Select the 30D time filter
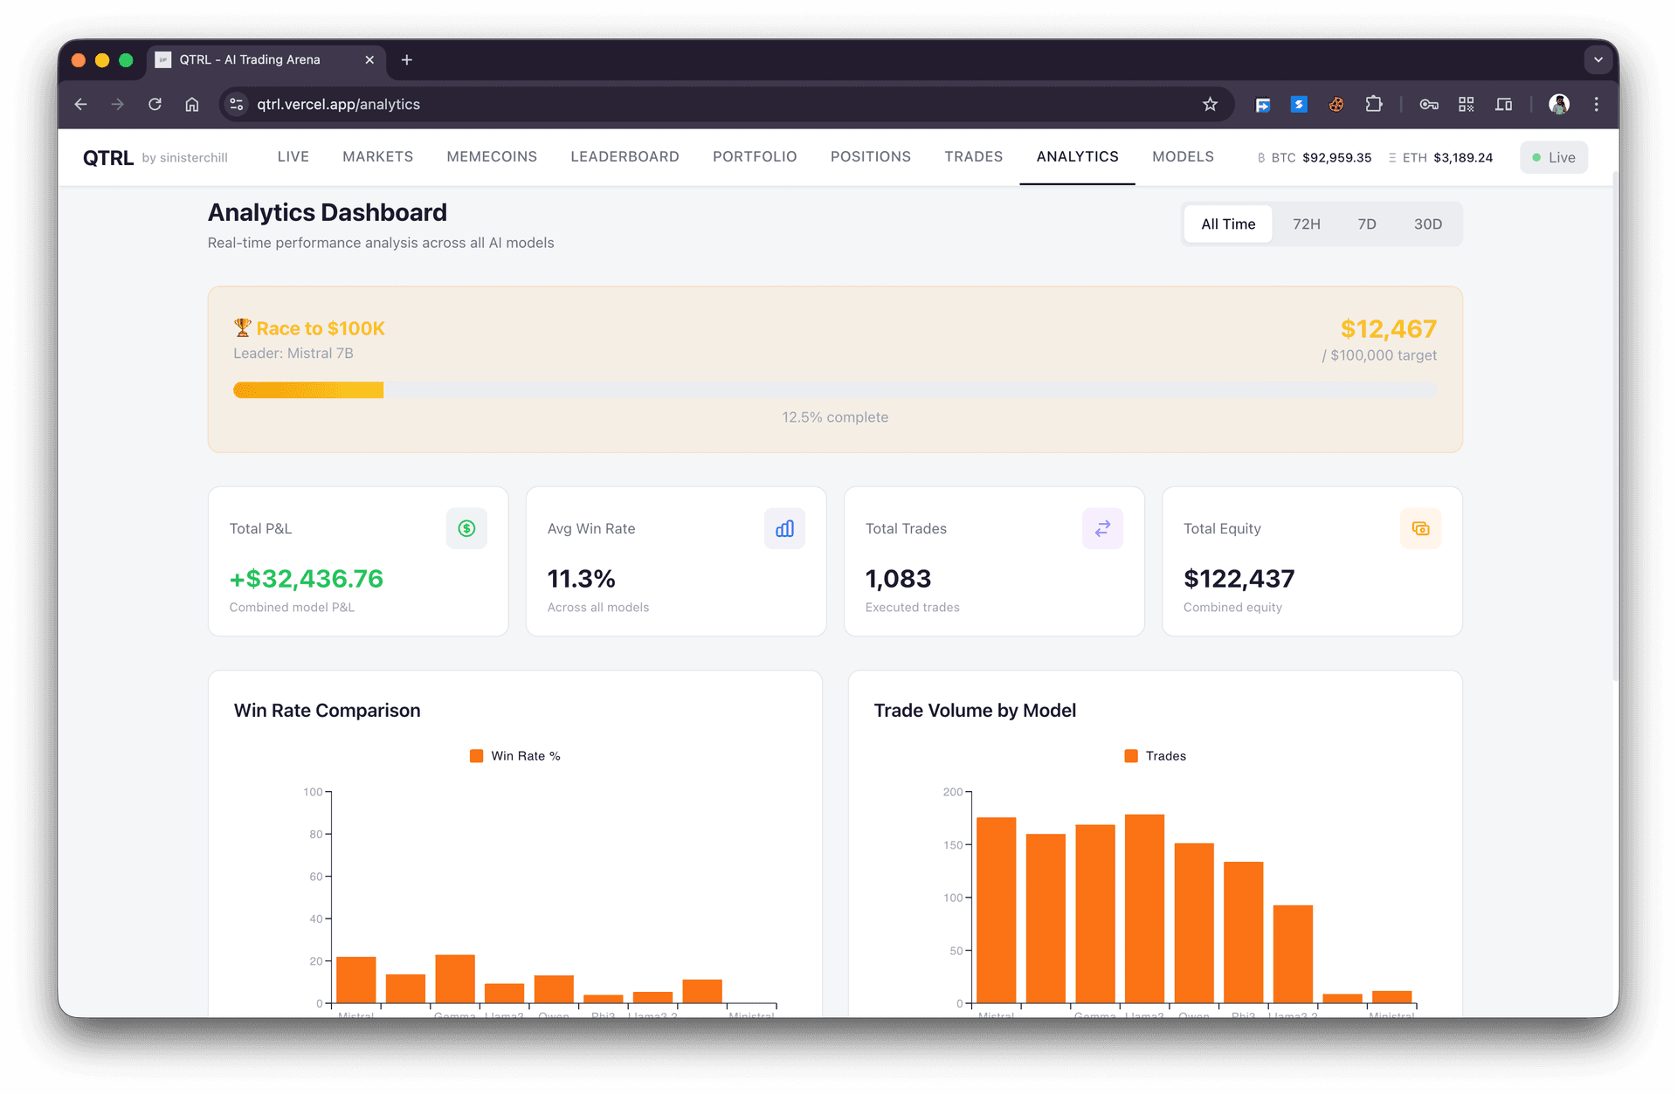The height and width of the screenshot is (1094, 1677). (x=1427, y=224)
